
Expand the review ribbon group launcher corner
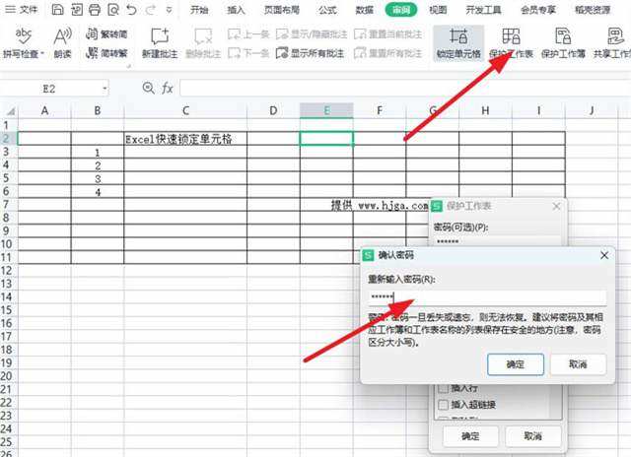click(x=129, y=66)
